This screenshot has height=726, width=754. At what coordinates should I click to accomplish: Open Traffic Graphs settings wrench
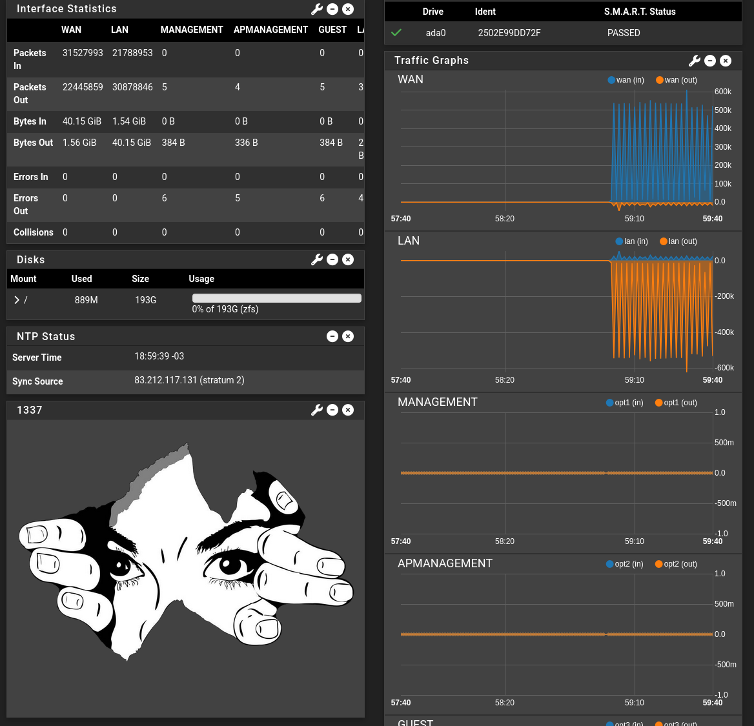(x=694, y=61)
